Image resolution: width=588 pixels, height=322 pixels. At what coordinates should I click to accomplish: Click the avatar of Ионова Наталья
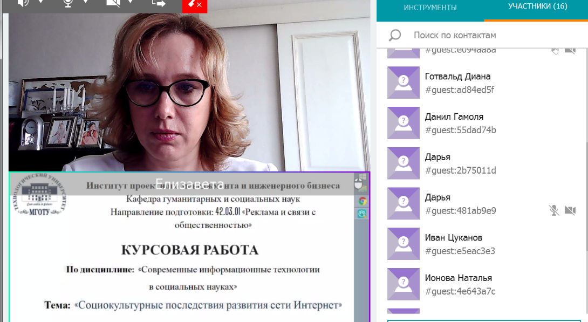click(x=404, y=284)
